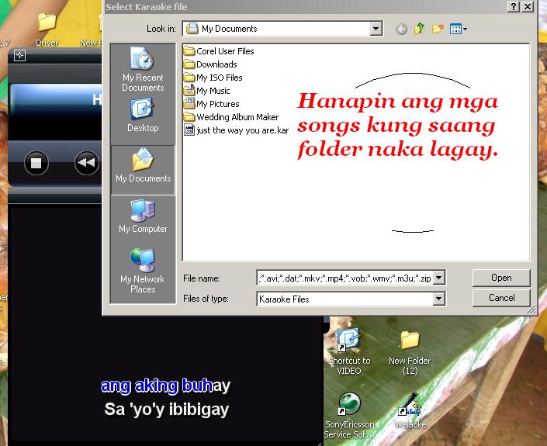Go up one folder level

point(419,29)
